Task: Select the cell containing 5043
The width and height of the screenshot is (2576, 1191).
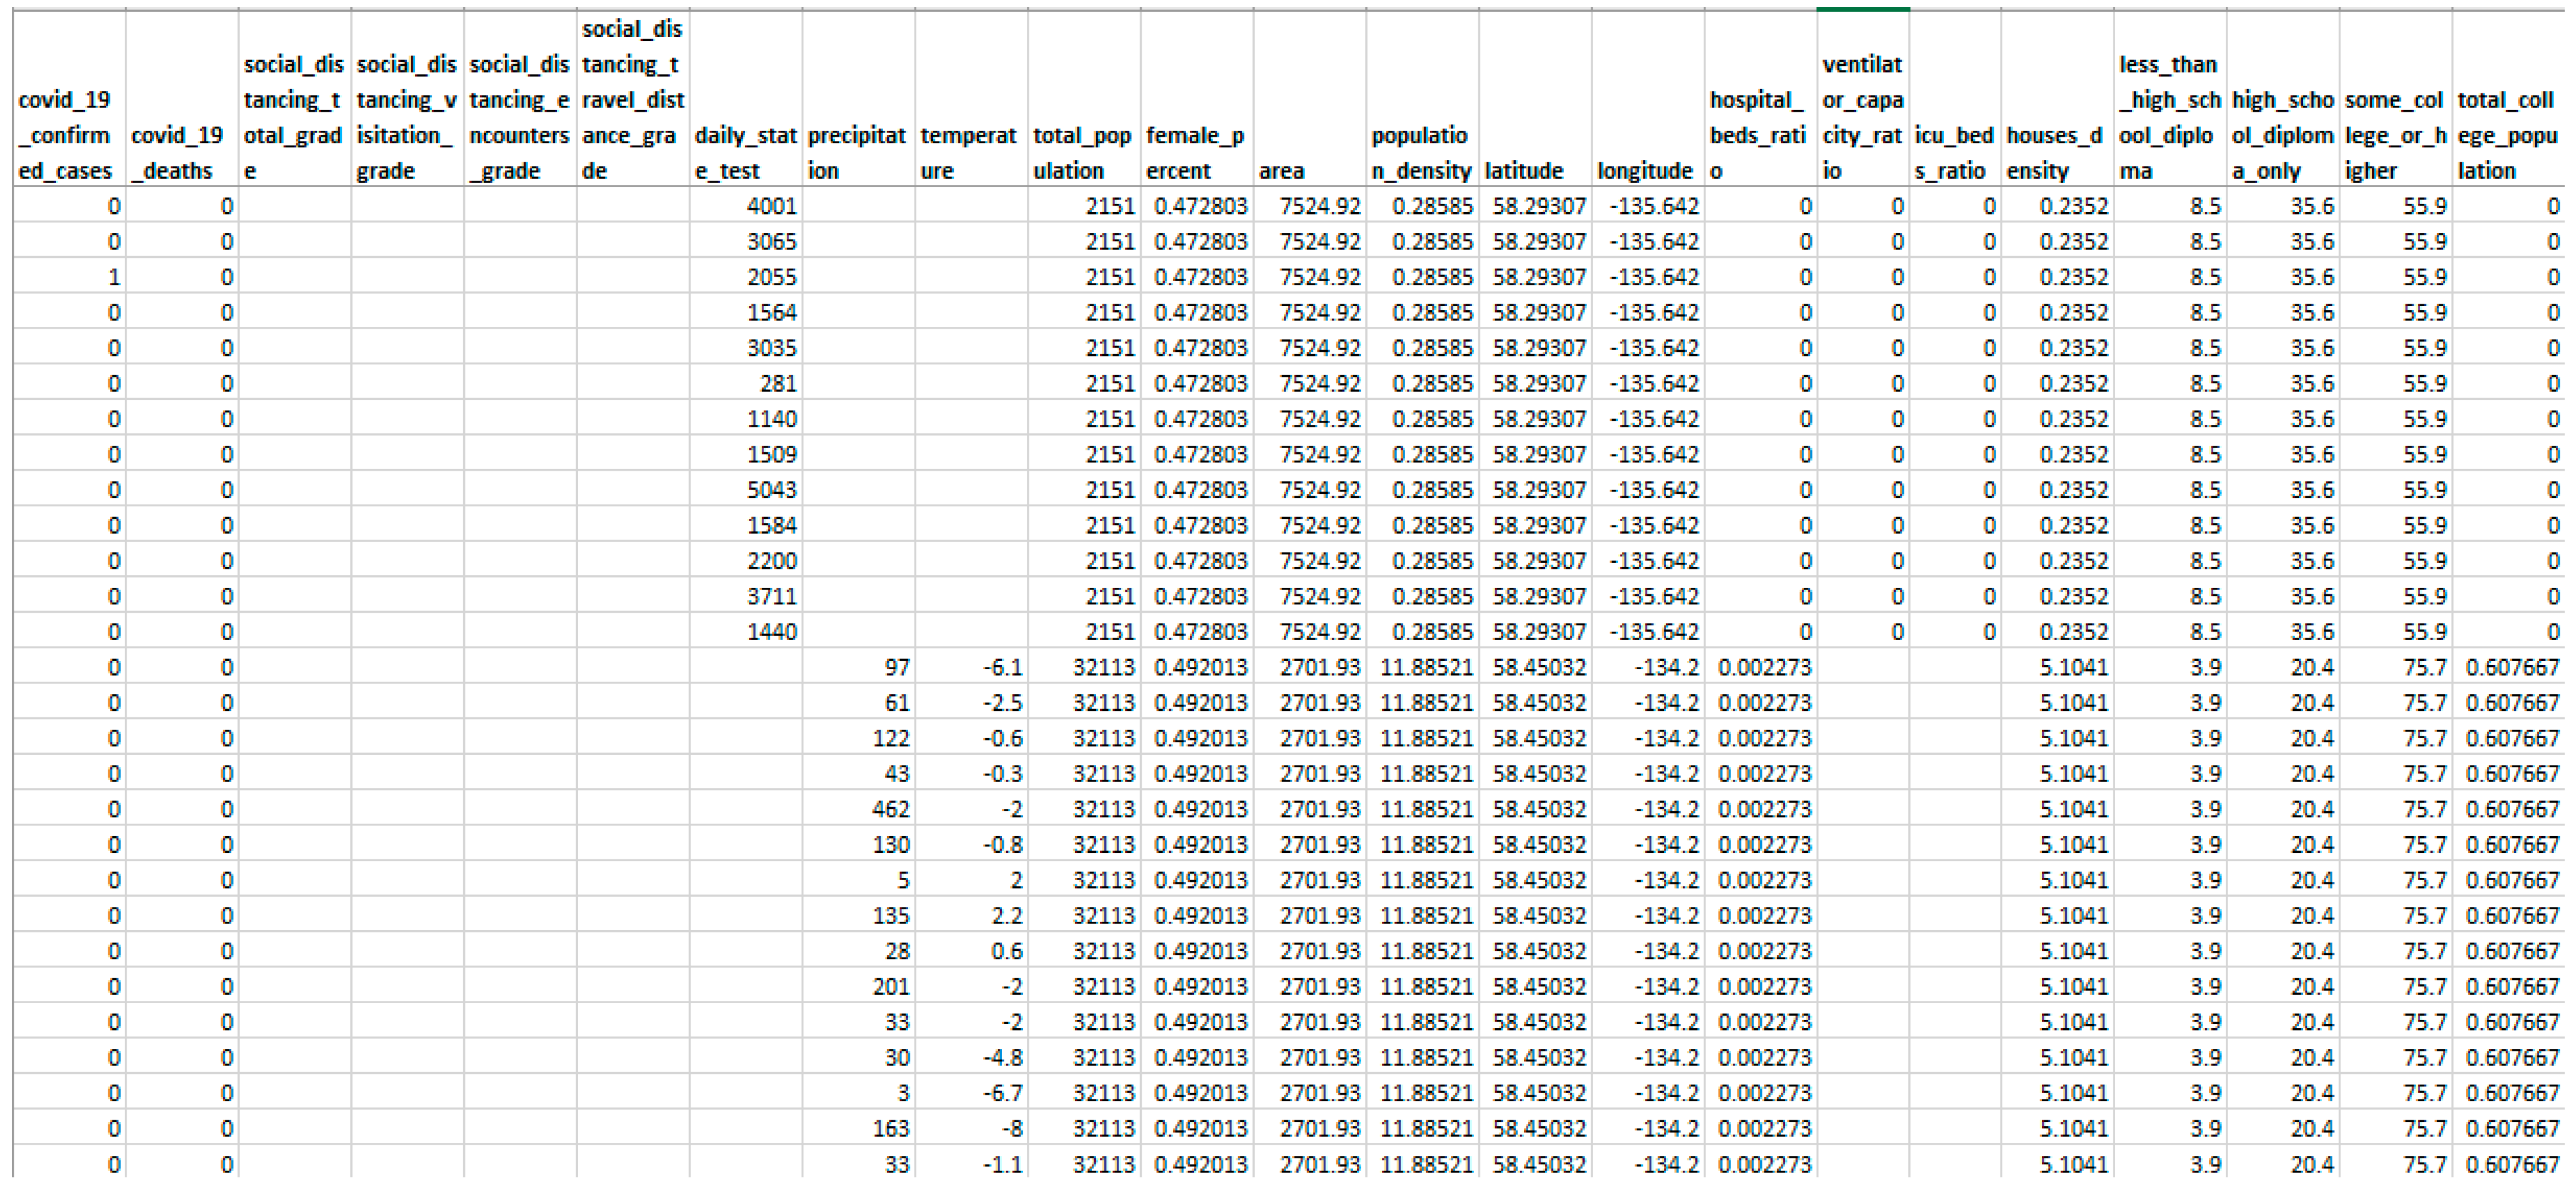Action: pyautogui.click(x=771, y=490)
